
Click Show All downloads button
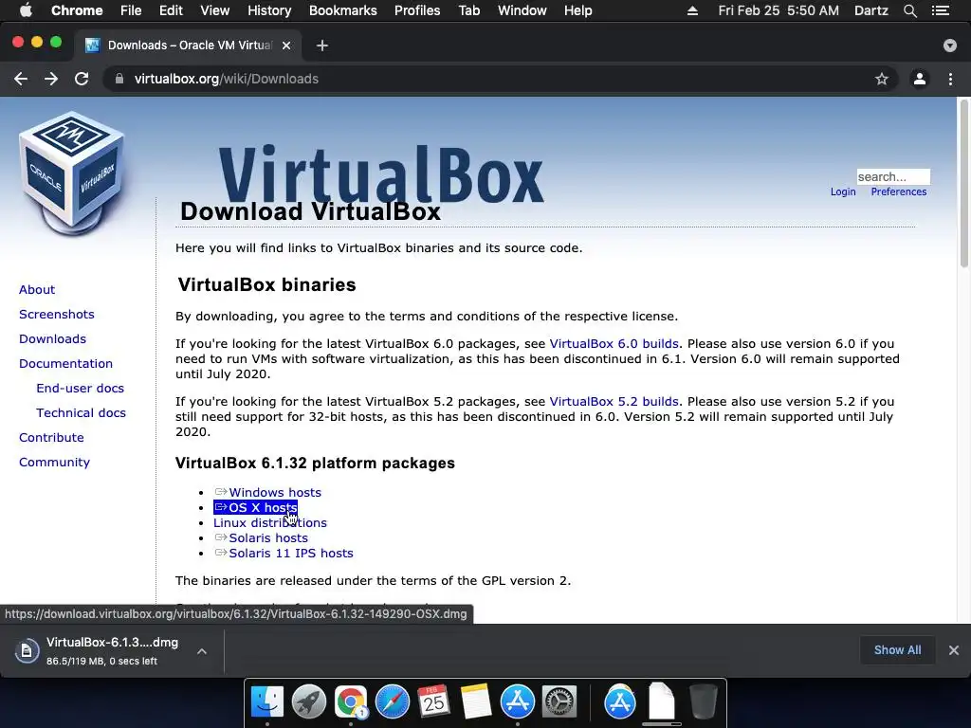(x=897, y=650)
